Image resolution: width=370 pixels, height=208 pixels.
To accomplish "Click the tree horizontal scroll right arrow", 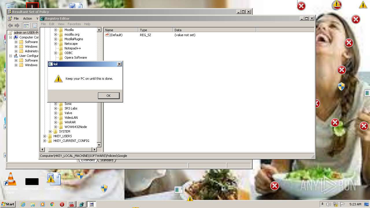I will click(x=94, y=149).
